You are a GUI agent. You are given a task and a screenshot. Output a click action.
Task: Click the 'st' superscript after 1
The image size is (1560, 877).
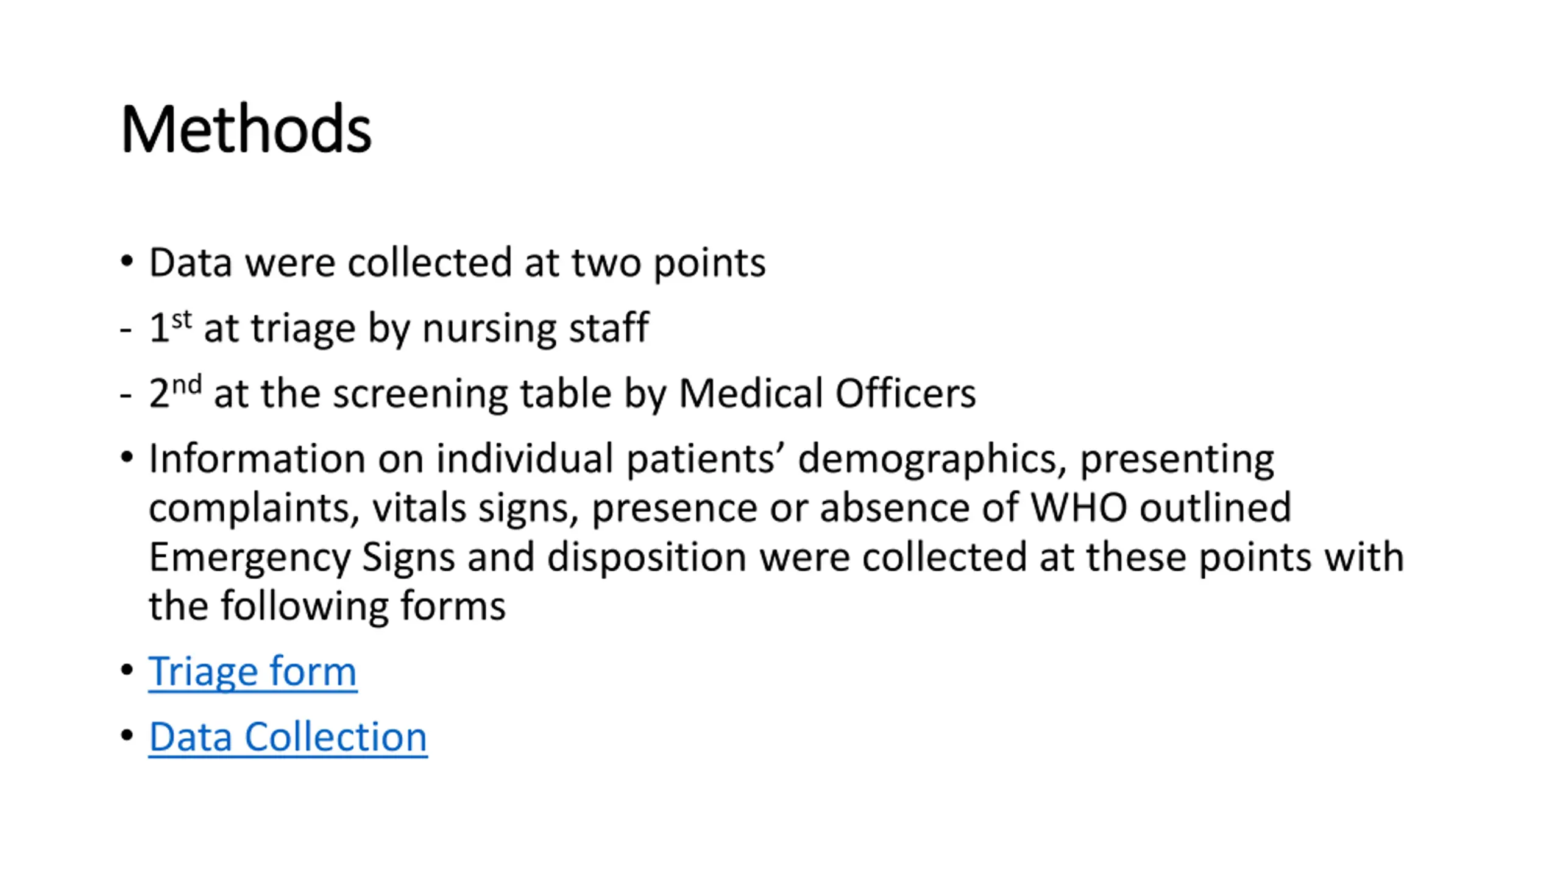click(x=182, y=320)
